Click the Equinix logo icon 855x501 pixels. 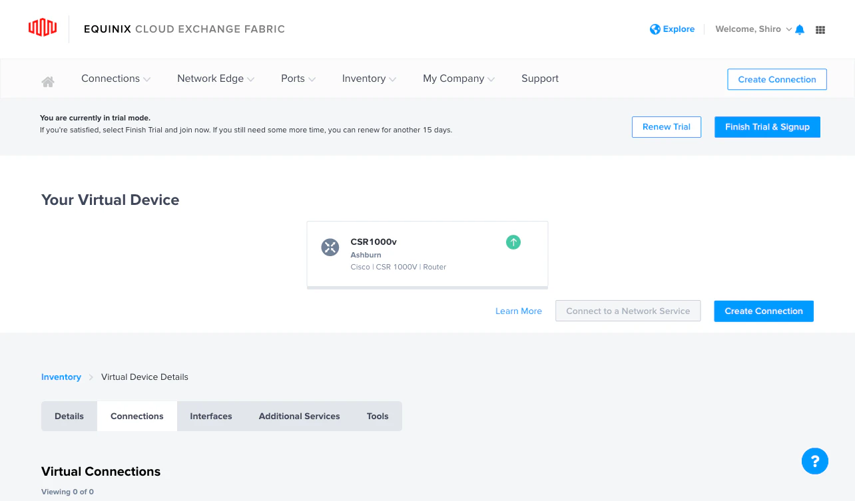(x=43, y=28)
